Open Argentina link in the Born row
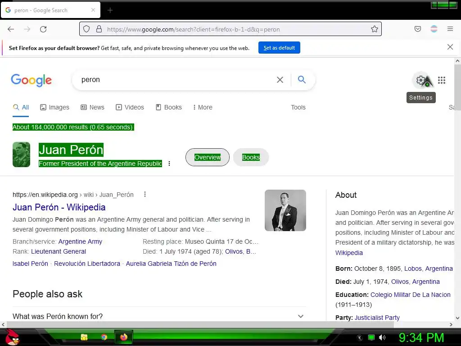This screenshot has height=346, width=461. (x=439, y=269)
